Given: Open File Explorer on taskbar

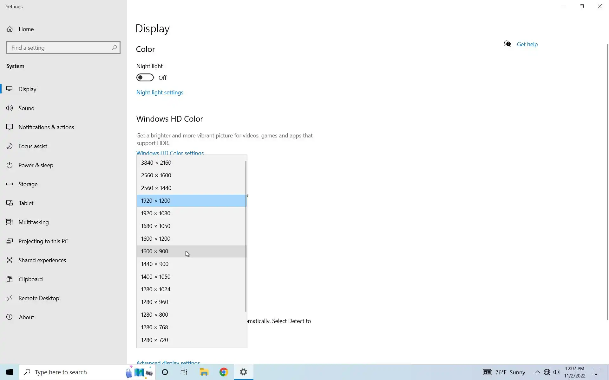Looking at the screenshot, I should tap(204, 372).
